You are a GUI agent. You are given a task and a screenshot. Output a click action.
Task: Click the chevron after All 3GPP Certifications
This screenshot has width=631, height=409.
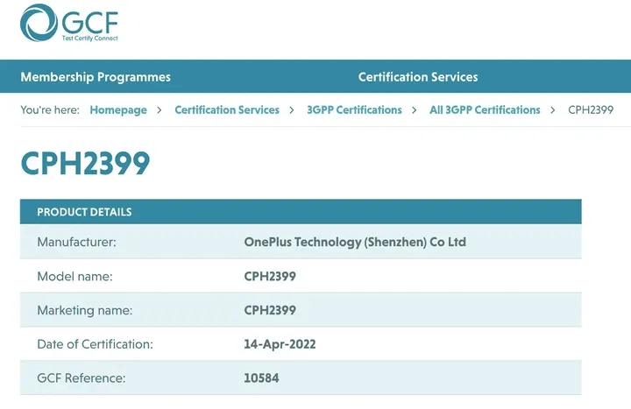[x=553, y=110]
